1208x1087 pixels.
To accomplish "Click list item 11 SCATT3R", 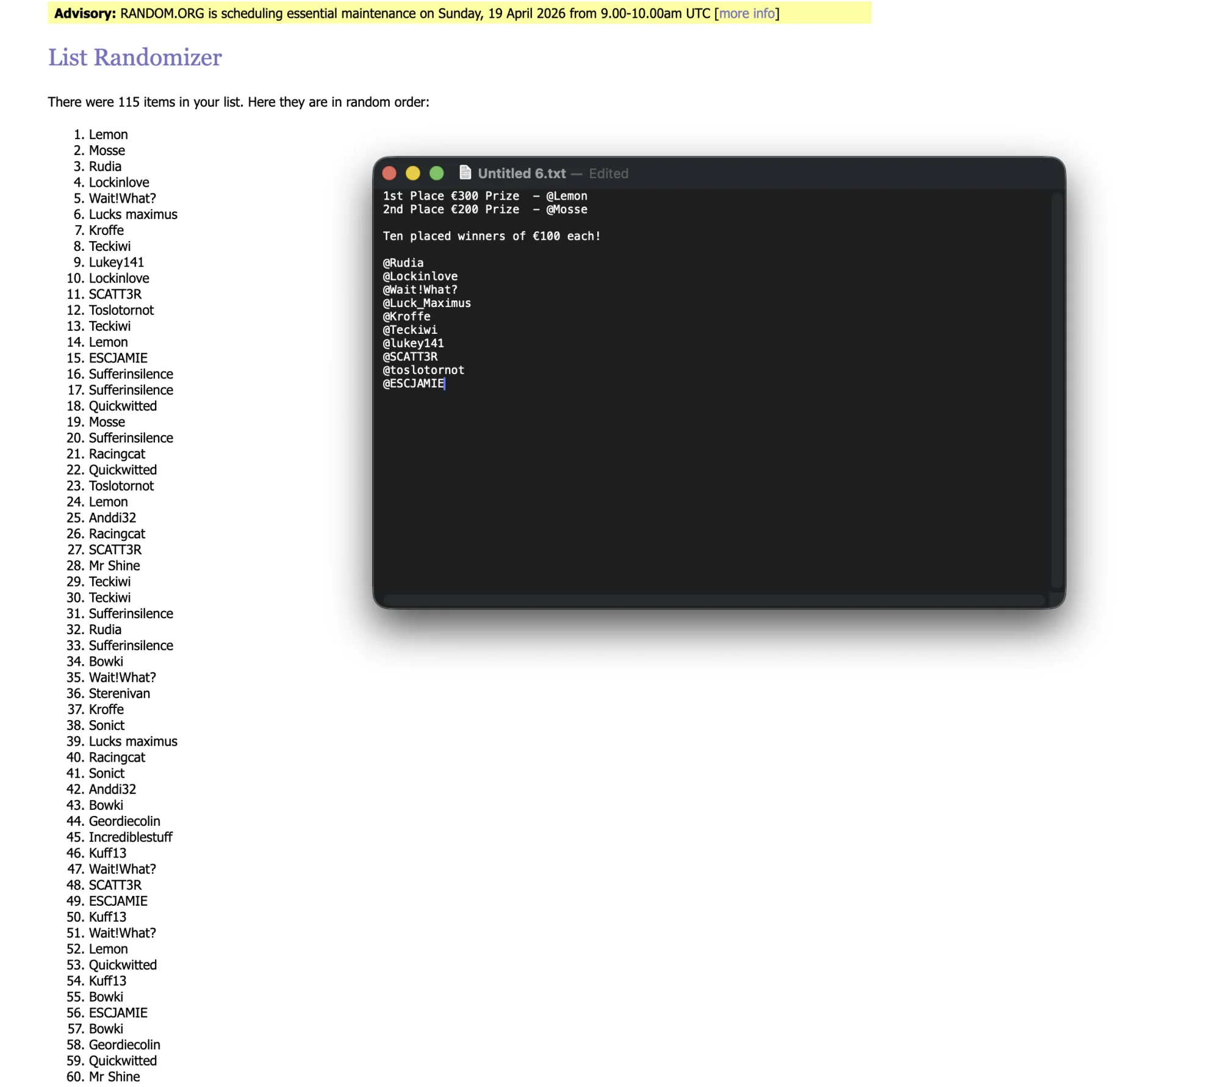I will [x=115, y=294].
